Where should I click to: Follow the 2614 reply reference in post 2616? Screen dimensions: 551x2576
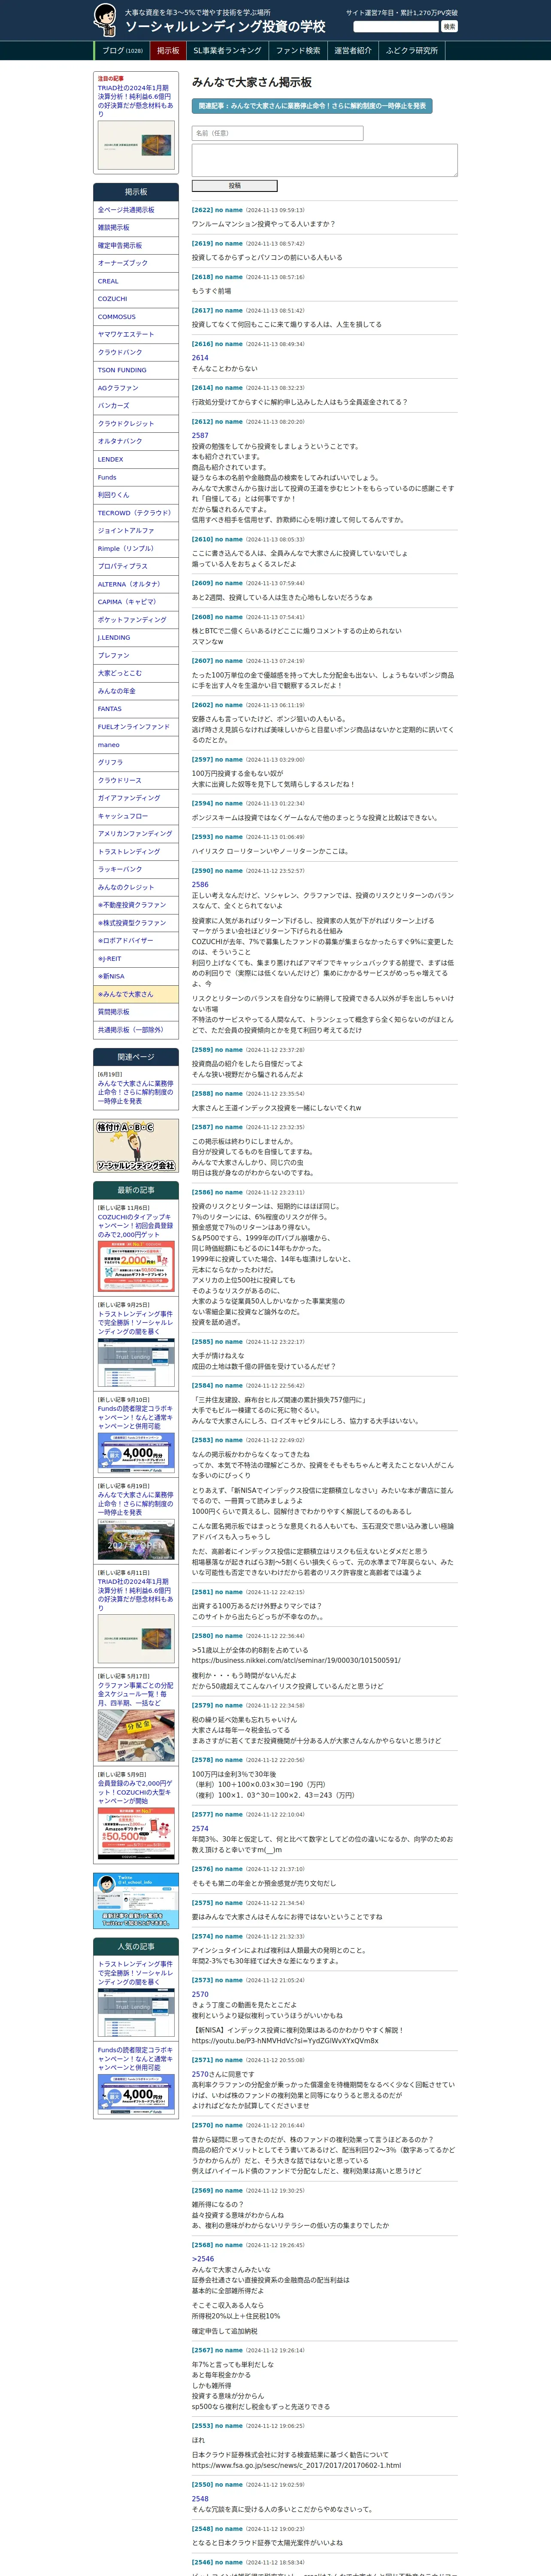click(200, 357)
